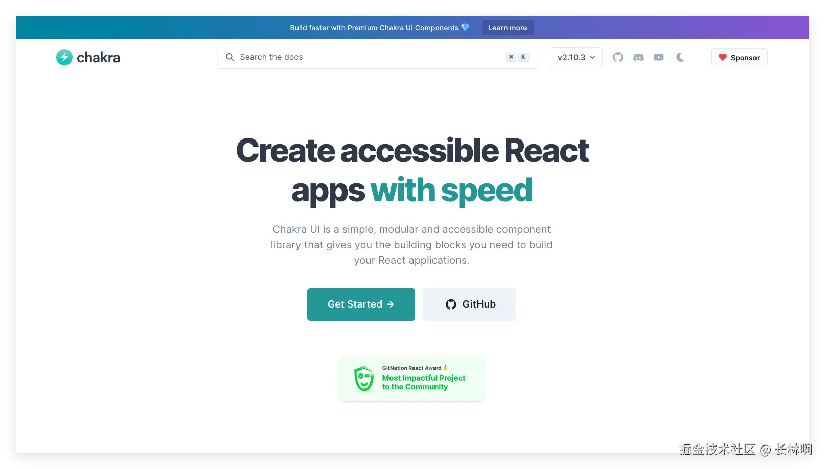Click the K keyboard shortcut badge
Viewport: 825px width, 469px height.
click(x=523, y=57)
